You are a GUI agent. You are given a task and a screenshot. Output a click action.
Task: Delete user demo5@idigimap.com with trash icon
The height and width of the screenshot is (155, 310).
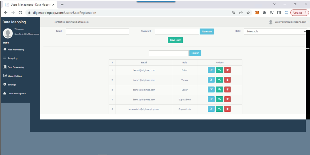pos(227,90)
